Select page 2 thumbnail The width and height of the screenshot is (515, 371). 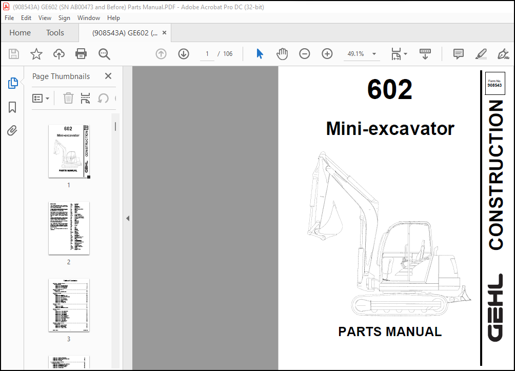pyautogui.click(x=69, y=228)
